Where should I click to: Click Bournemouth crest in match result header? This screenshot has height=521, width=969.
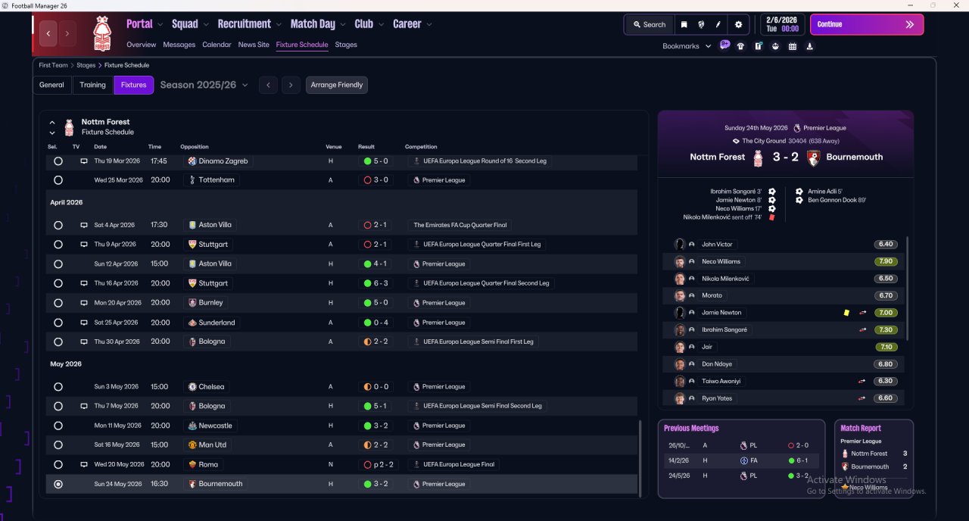pyautogui.click(x=813, y=158)
